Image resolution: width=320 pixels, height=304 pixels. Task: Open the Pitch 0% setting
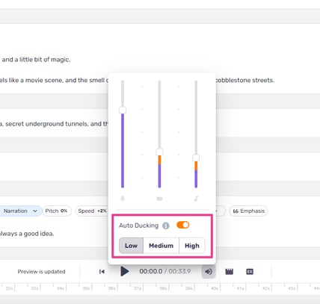[57, 211]
